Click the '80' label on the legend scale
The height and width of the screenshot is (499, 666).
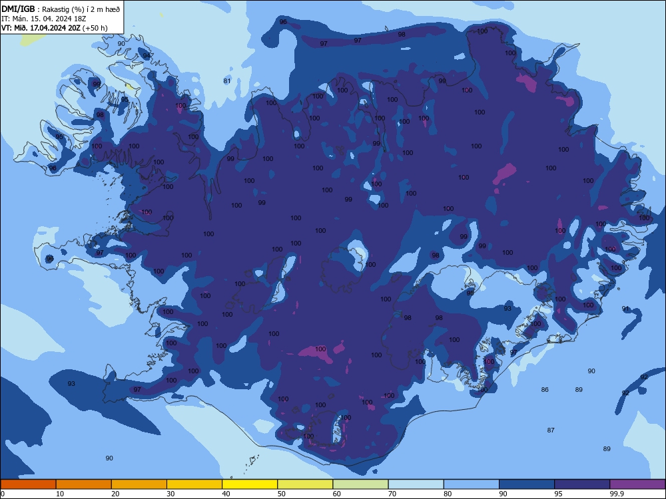[x=448, y=494]
